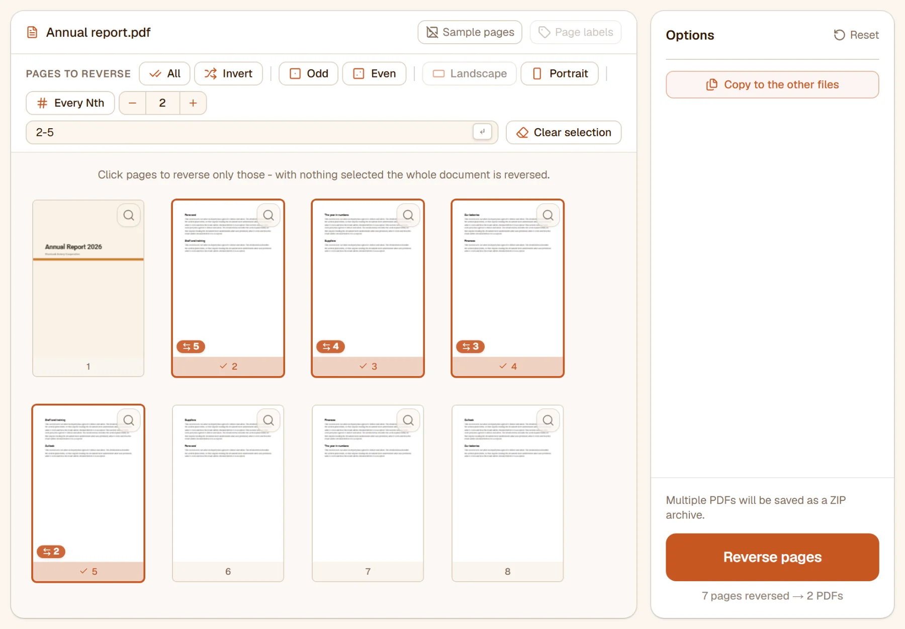The image size is (905, 629).
Task: Apply page range with enter icon
Action: [x=482, y=132]
